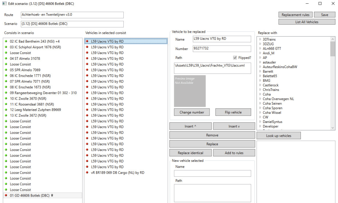Screen dimensions: 338x203
Task: Click the green dot beside 12 Leeg Materieel Zutphen
Action: pos(6,110)
